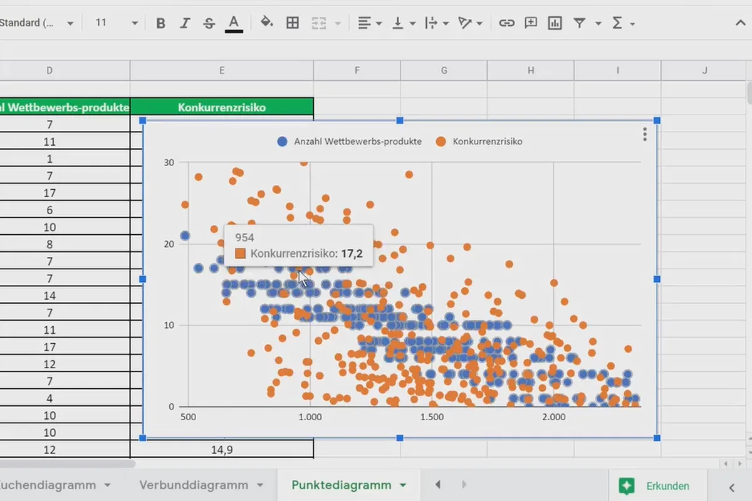Open the fill color bucket tool

267,23
